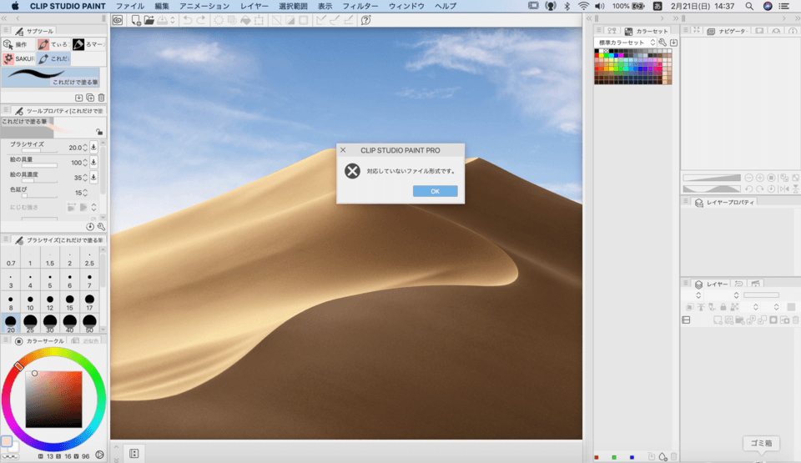Click OK in the error dialog
This screenshot has height=463, width=801.
tap(435, 191)
